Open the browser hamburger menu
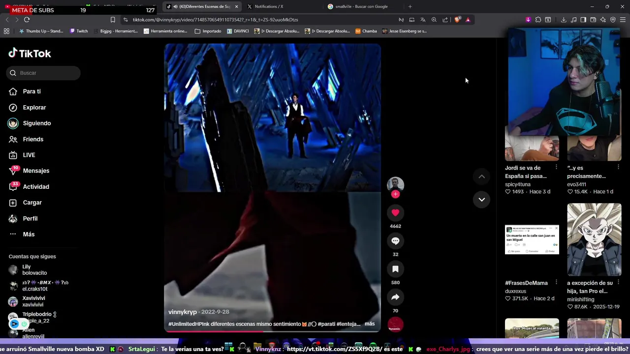The width and height of the screenshot is (630, 354). [x=623, y=20]
